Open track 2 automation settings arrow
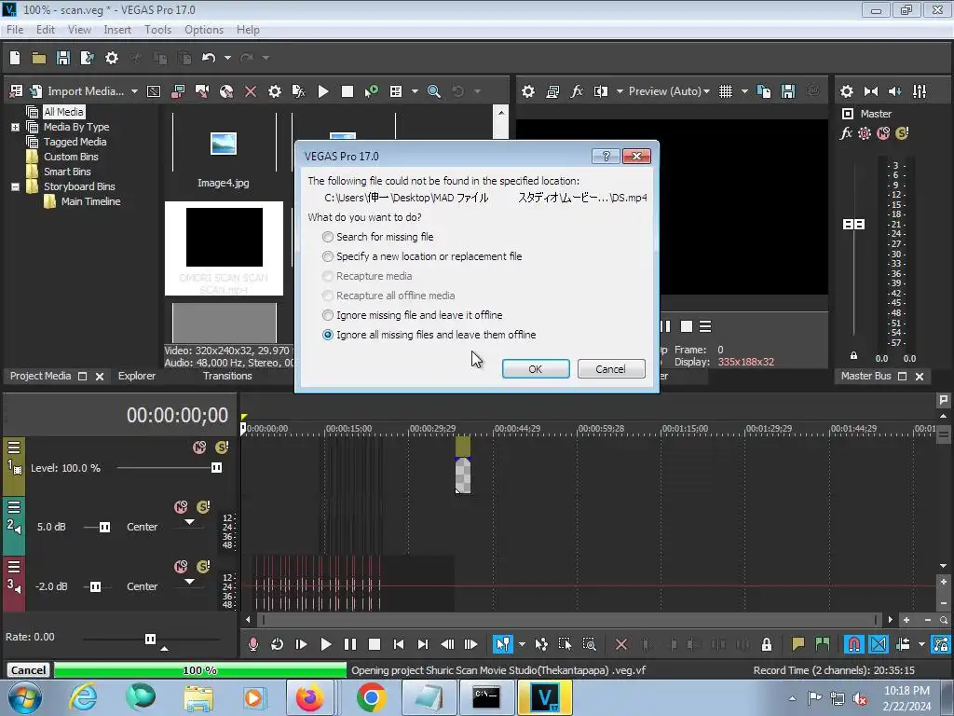The height and width of the screenshot is (716, 954). (x=189, y=522)
